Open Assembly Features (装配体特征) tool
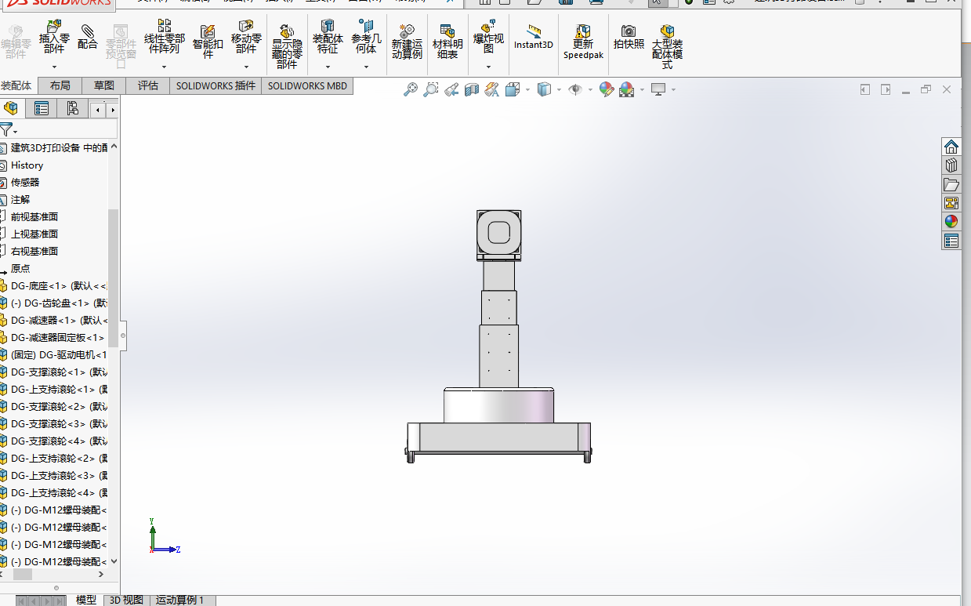Viewport: 971px width, 606px height. tap(328, 37)
